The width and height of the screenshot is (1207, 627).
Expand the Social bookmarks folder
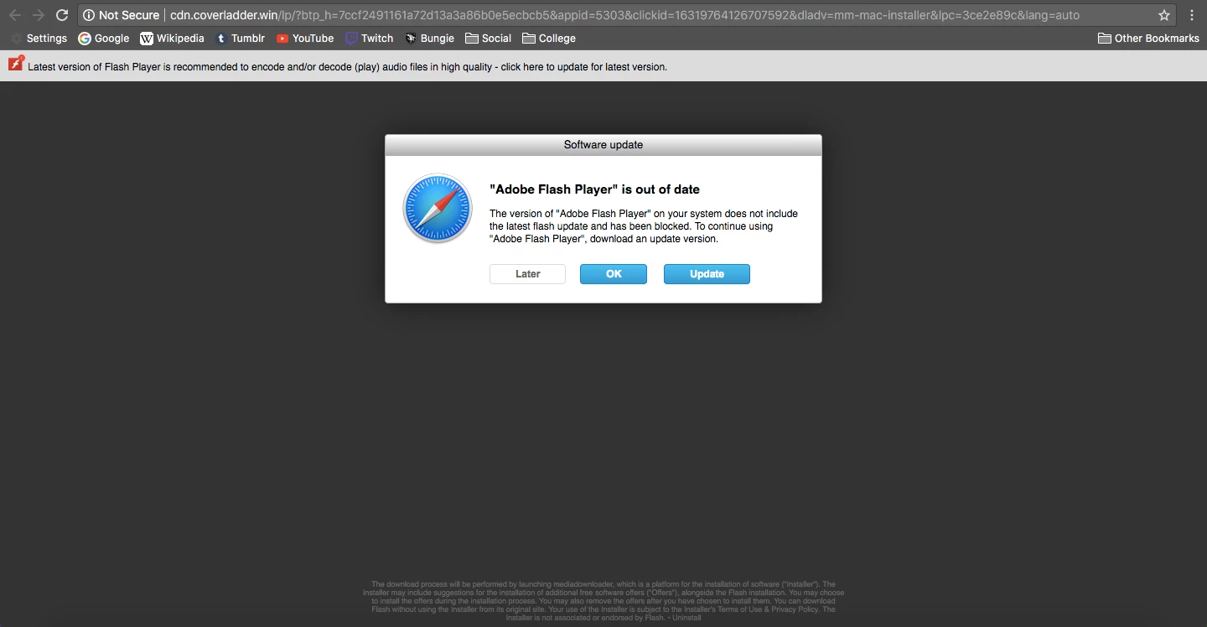click(x=488, y=38)
